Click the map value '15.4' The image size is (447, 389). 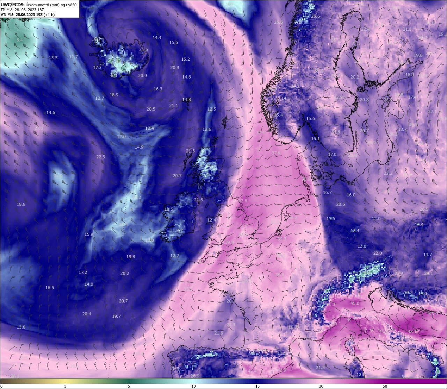pyautogui.click(x=278, y=115)
